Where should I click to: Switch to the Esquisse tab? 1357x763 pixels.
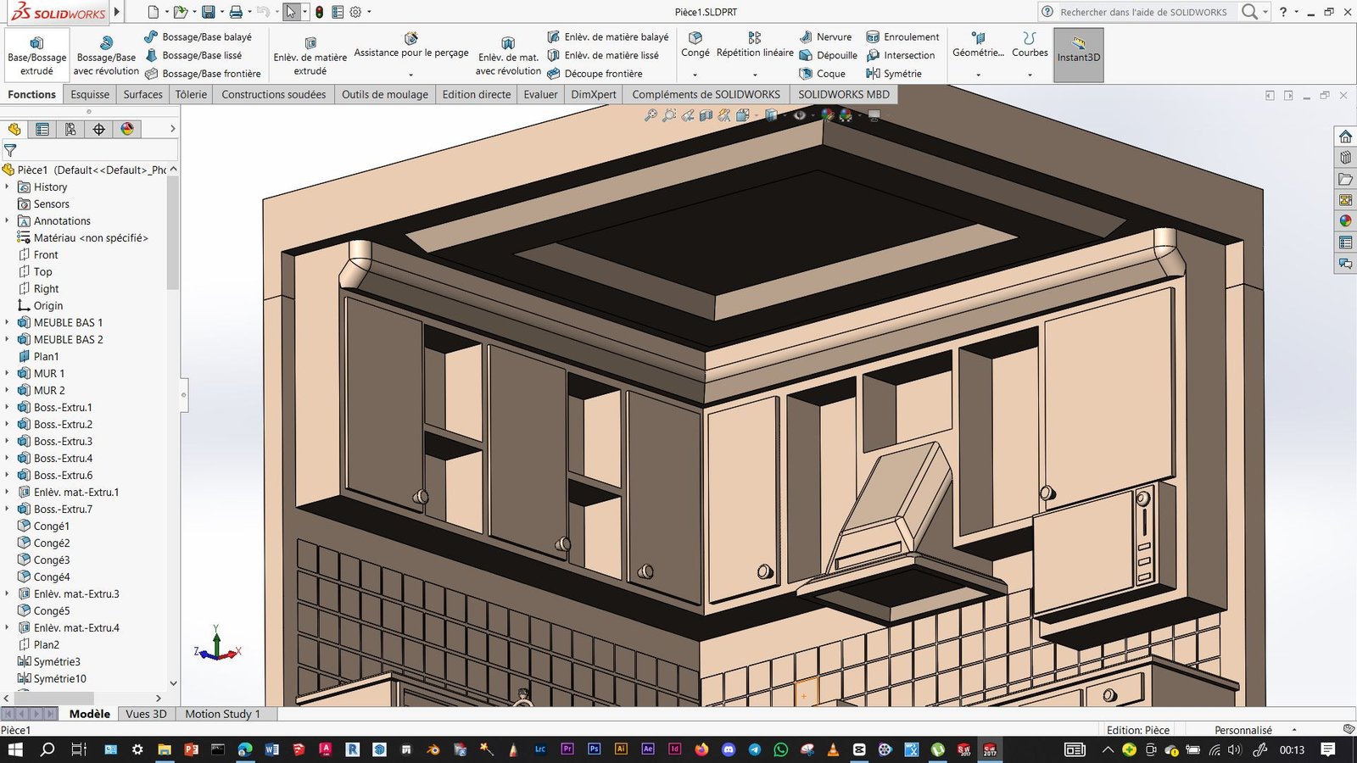90,94
